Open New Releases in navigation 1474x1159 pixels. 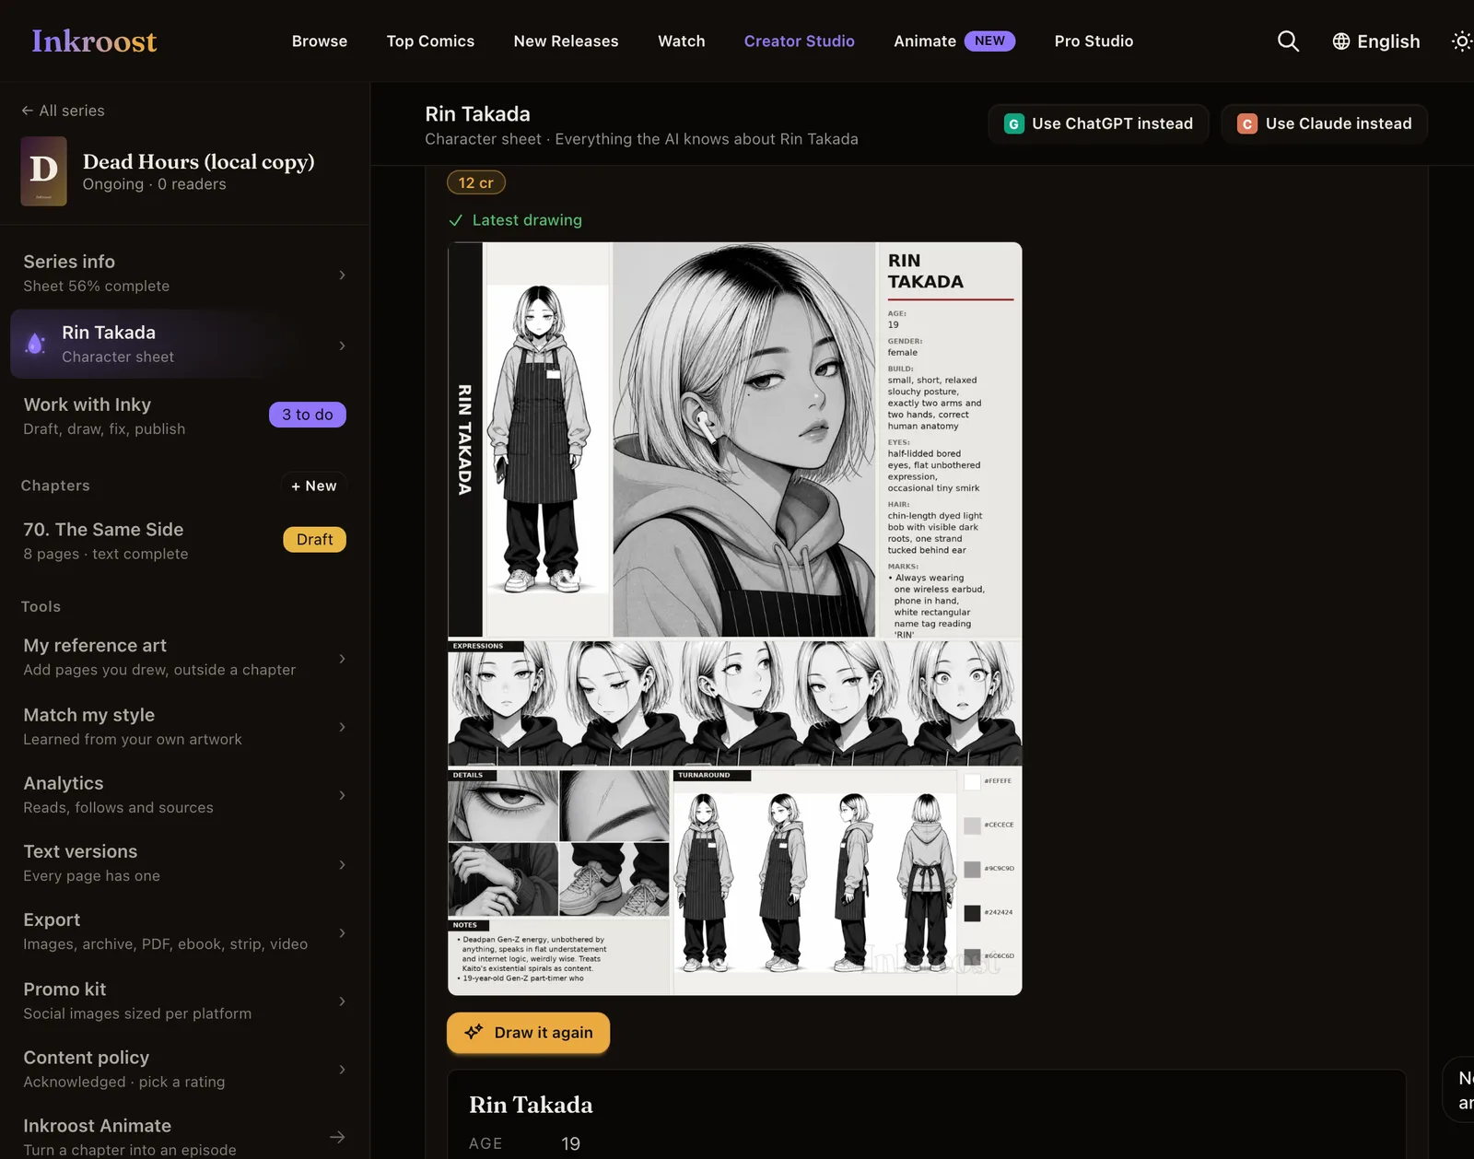pos(566,41)
